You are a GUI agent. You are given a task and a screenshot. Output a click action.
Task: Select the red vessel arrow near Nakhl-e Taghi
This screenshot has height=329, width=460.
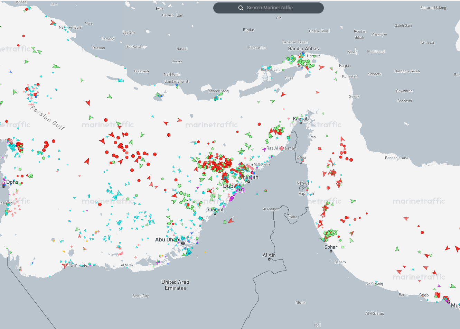53,23
